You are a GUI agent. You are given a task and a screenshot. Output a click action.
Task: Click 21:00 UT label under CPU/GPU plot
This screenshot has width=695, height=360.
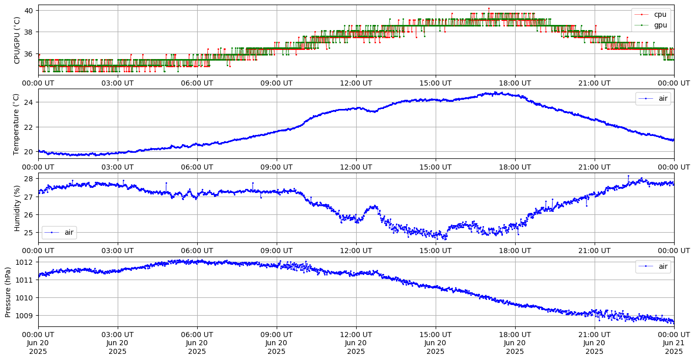point(595,83)
